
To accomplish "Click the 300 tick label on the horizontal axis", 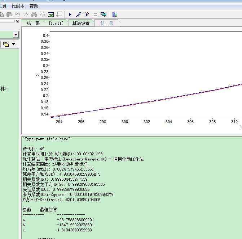I will (x=125, y=122).
